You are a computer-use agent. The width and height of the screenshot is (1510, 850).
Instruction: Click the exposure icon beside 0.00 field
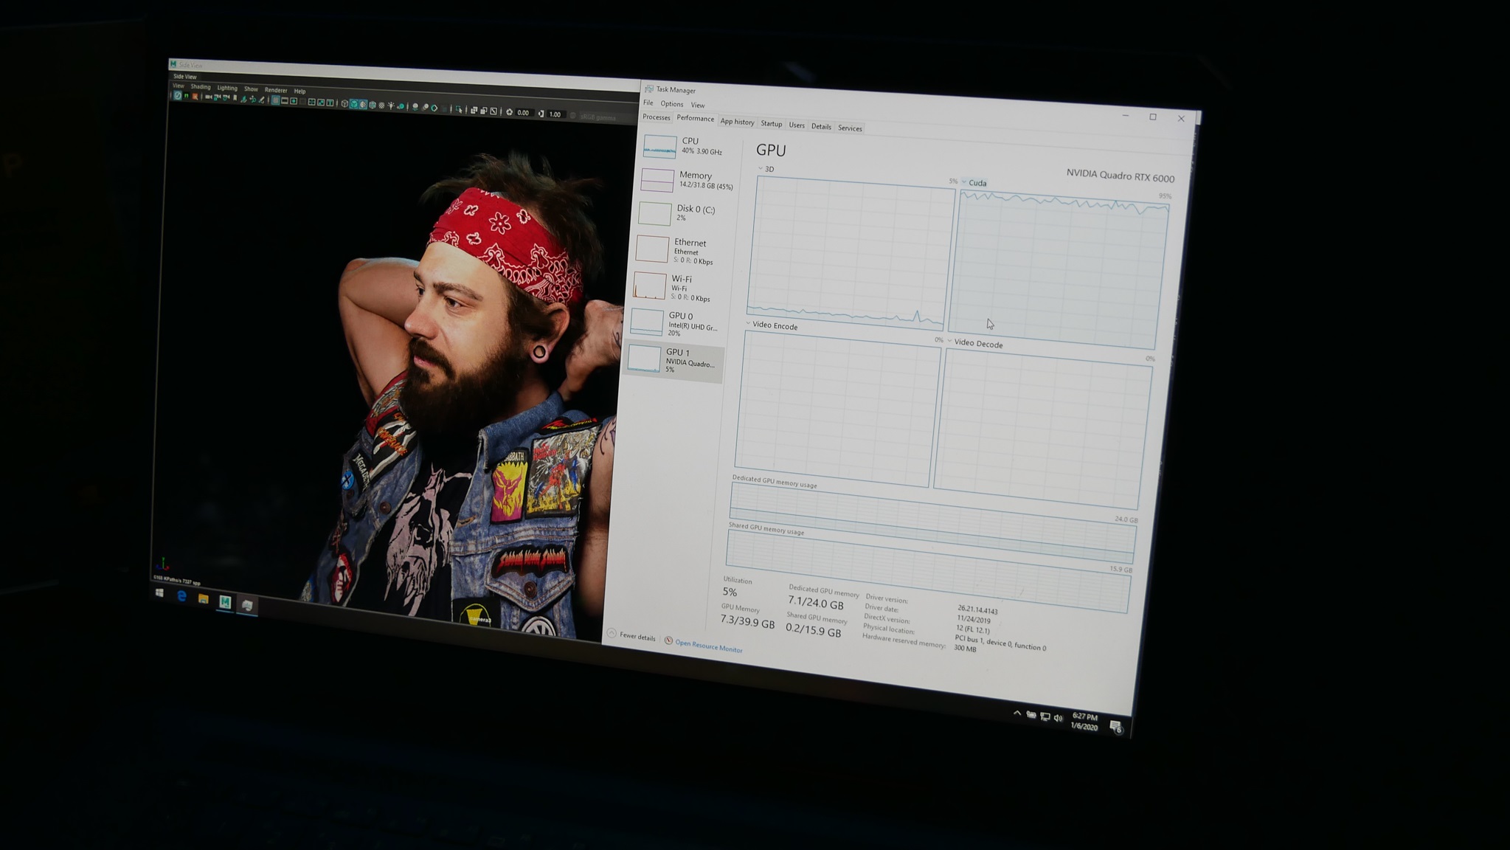click(509, 112)
